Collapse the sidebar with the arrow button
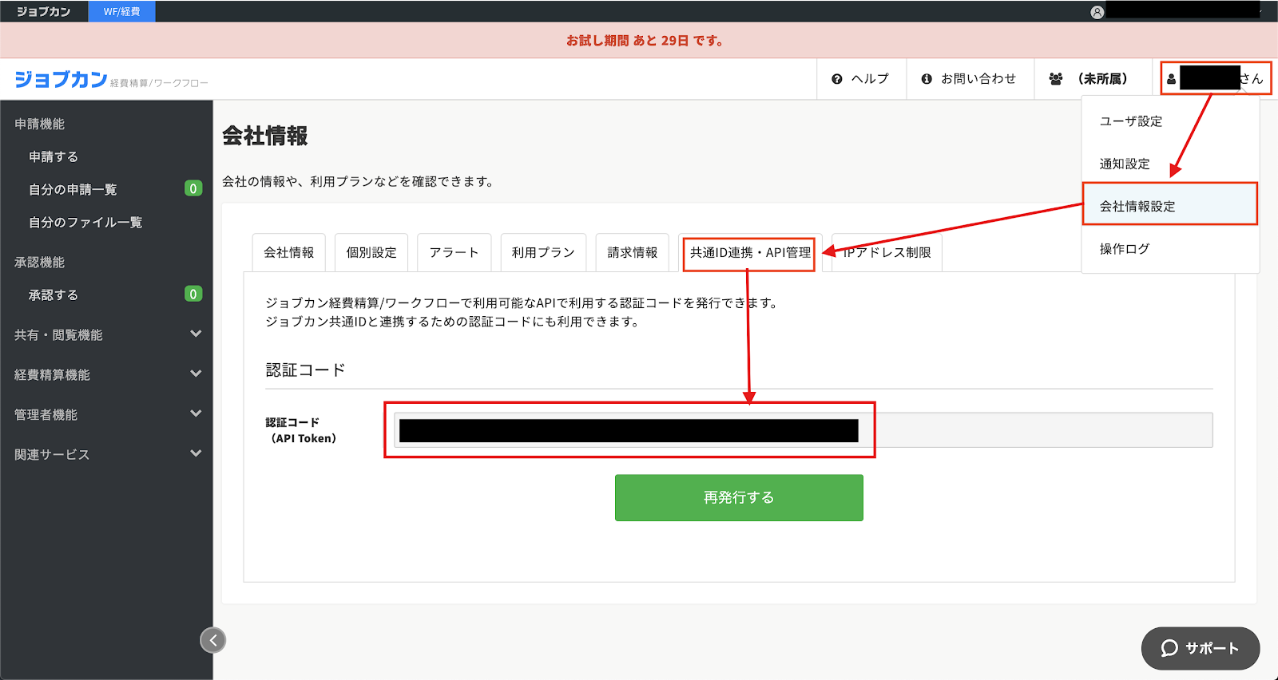1278x680 pixels. (x=212, y=640)
